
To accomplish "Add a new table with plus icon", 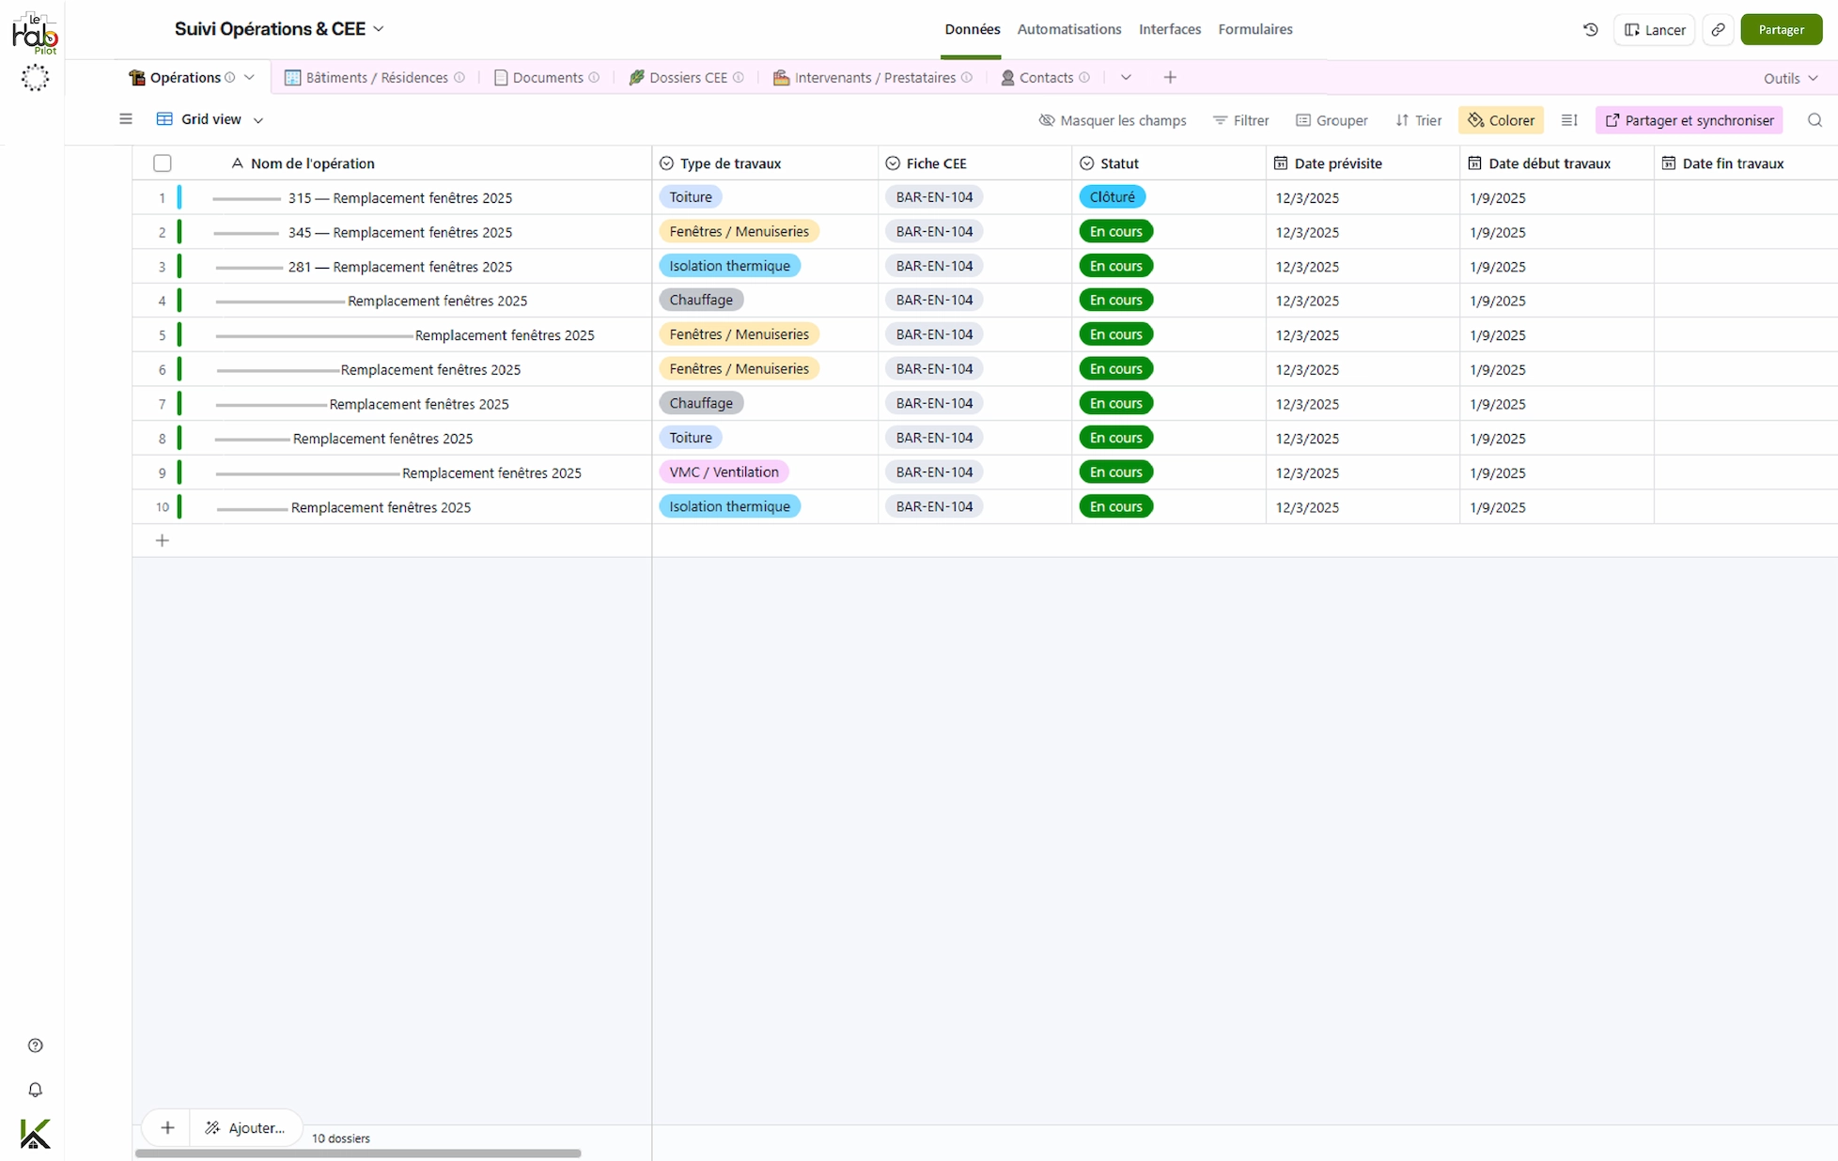I will tap(1170, 78).
